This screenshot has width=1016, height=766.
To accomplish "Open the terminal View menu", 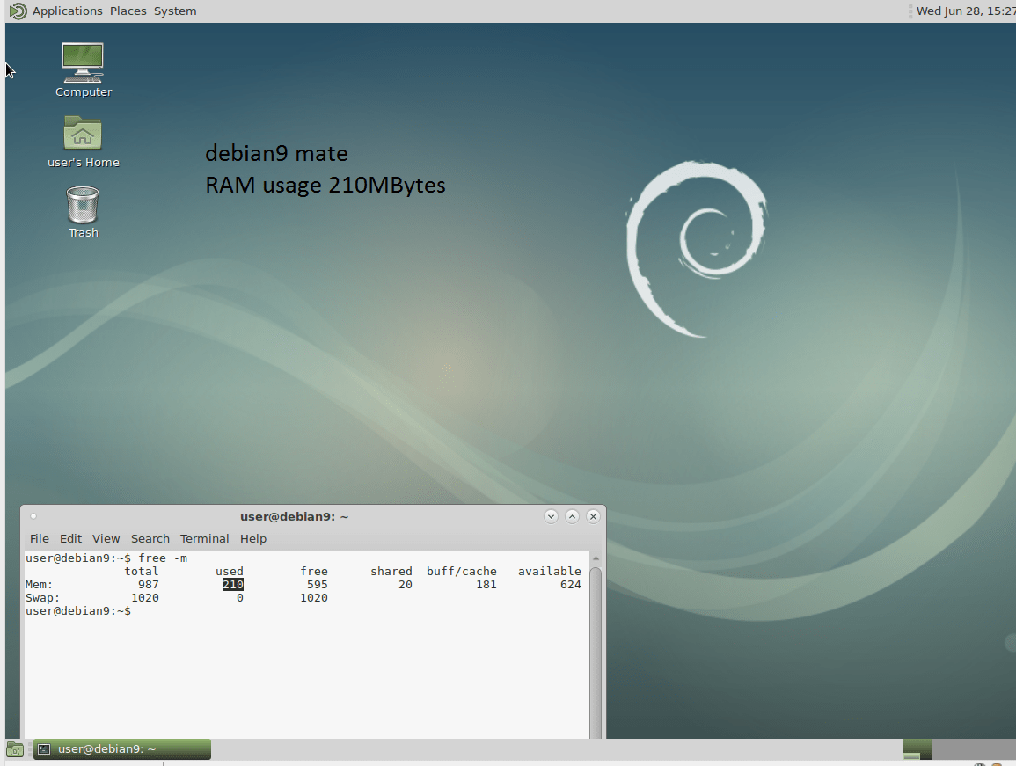I will tap(106, 538).
